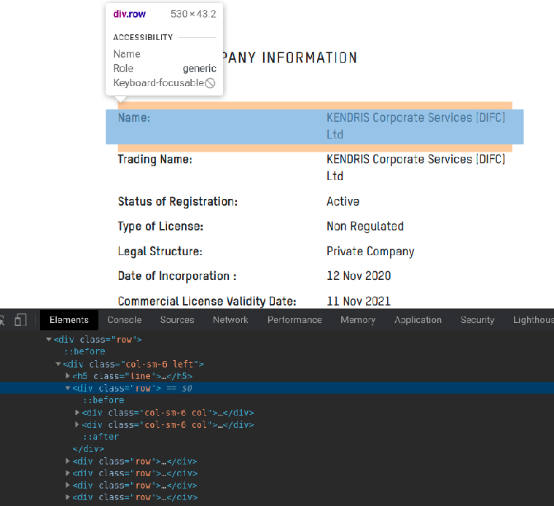Select the first ::before pseudo-element under top row
Screen dimensions: 554x506
[85, 351]
